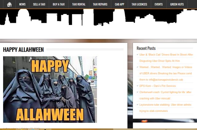Open Wanted images of UBER drivers post

[x=166, y=67]
